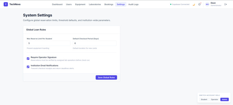The image size is (233, 105).
Task: Toggle Institution Email Notifications checkbox
Action: (28, 67)
